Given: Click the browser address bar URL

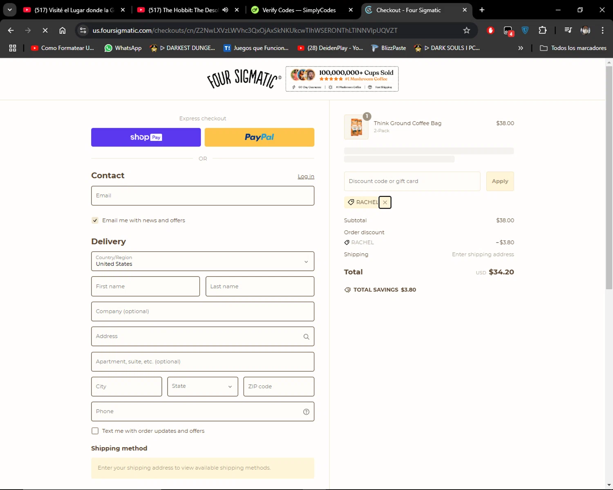Looking at the screenshot, I should (245, 30).
